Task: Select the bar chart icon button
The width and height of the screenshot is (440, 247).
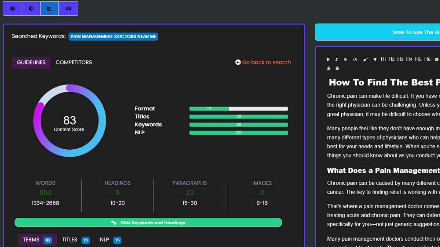Action: point(49,9)
